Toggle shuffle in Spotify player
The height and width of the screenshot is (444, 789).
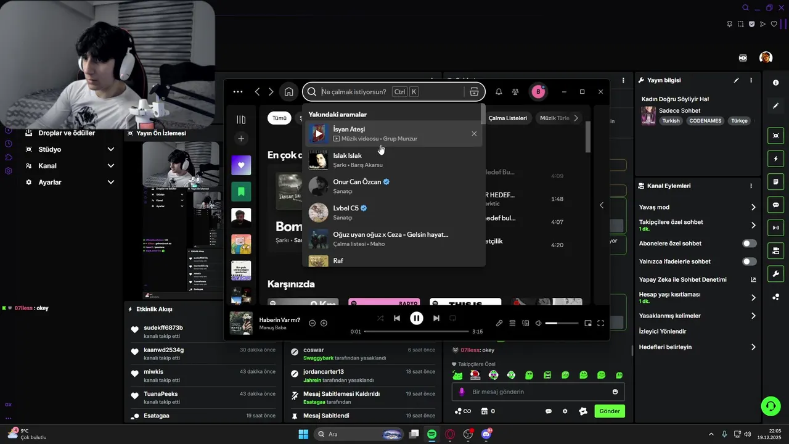click(380, 318)
